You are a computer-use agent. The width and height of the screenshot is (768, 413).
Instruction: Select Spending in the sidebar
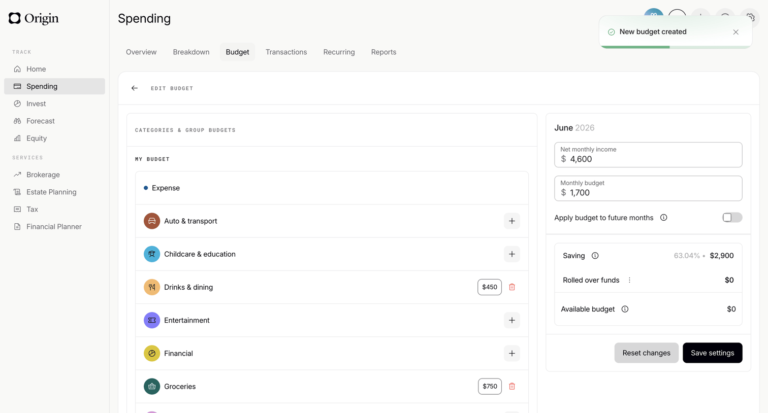point(54,86)
